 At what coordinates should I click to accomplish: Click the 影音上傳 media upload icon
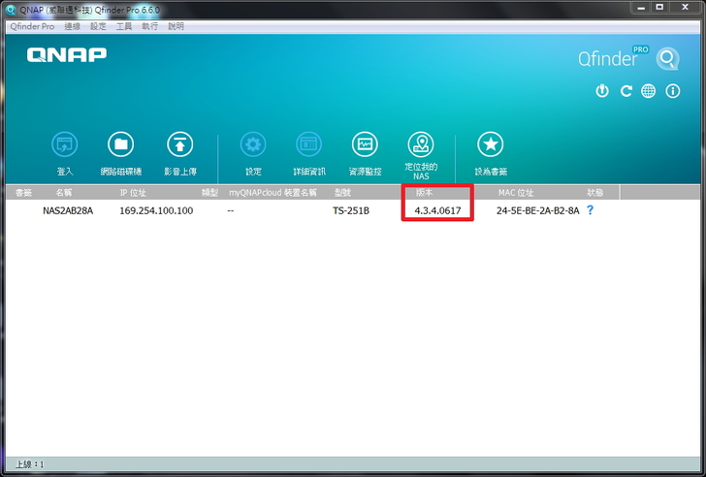[x=180, y=145]
